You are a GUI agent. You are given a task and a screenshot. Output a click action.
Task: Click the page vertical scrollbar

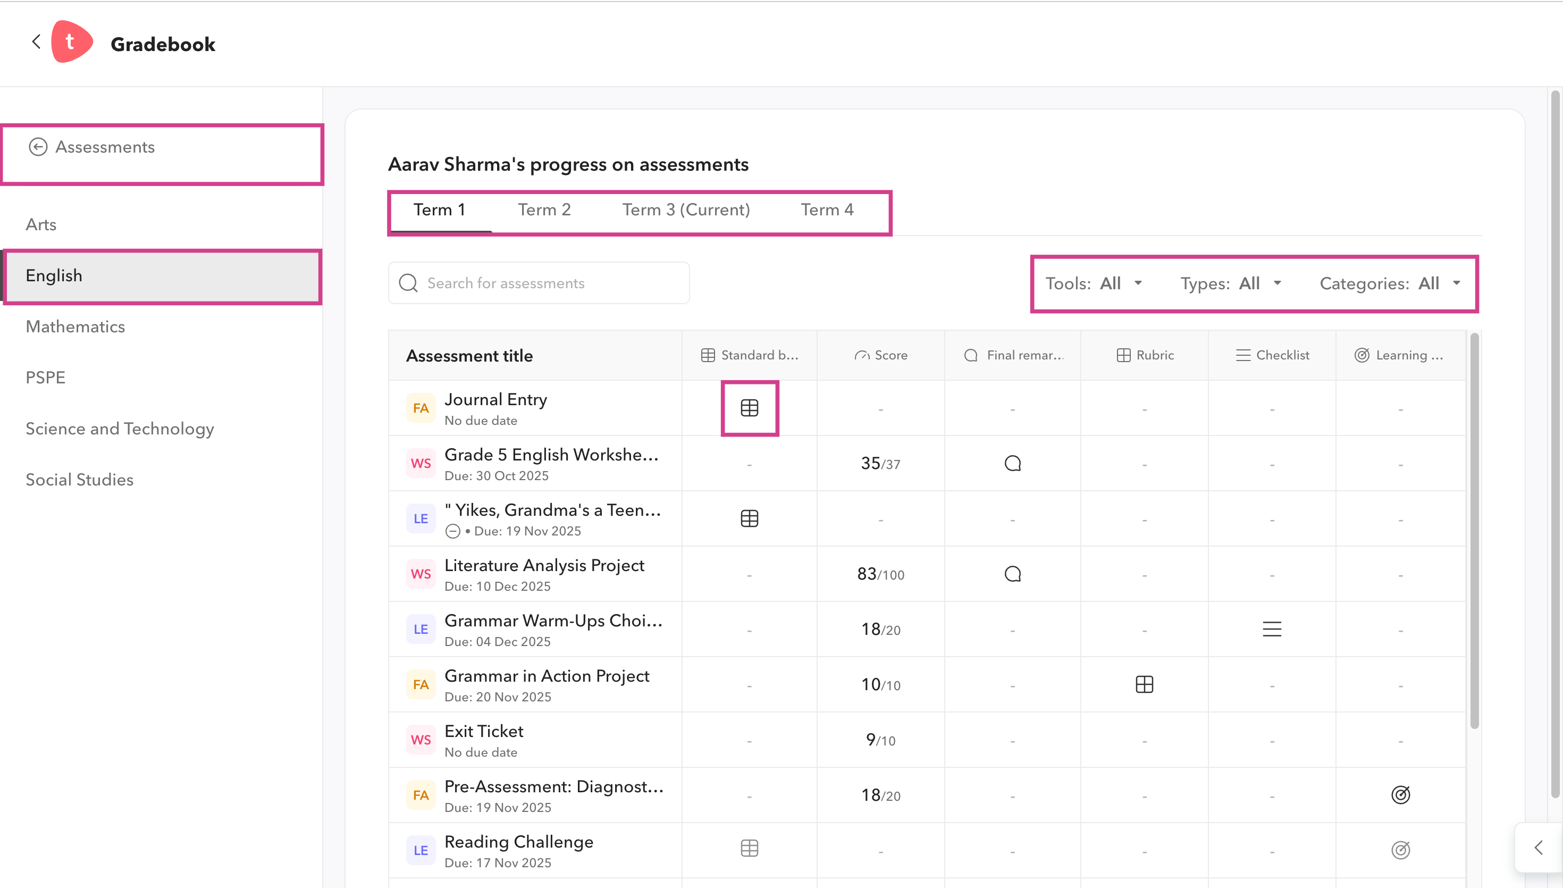pyautogui.click(x=1555, y=444)
